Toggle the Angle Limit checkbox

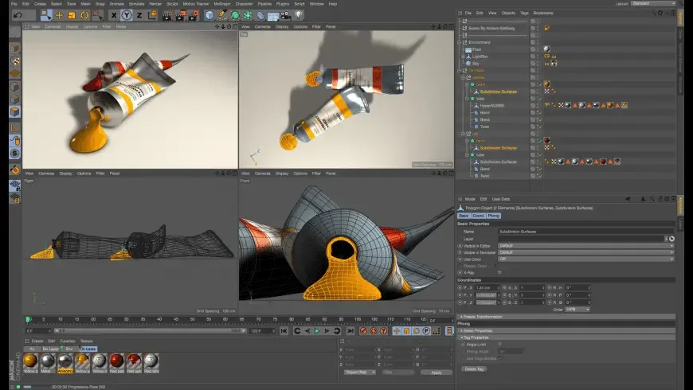pyautogui.click(x=500, y=344)
